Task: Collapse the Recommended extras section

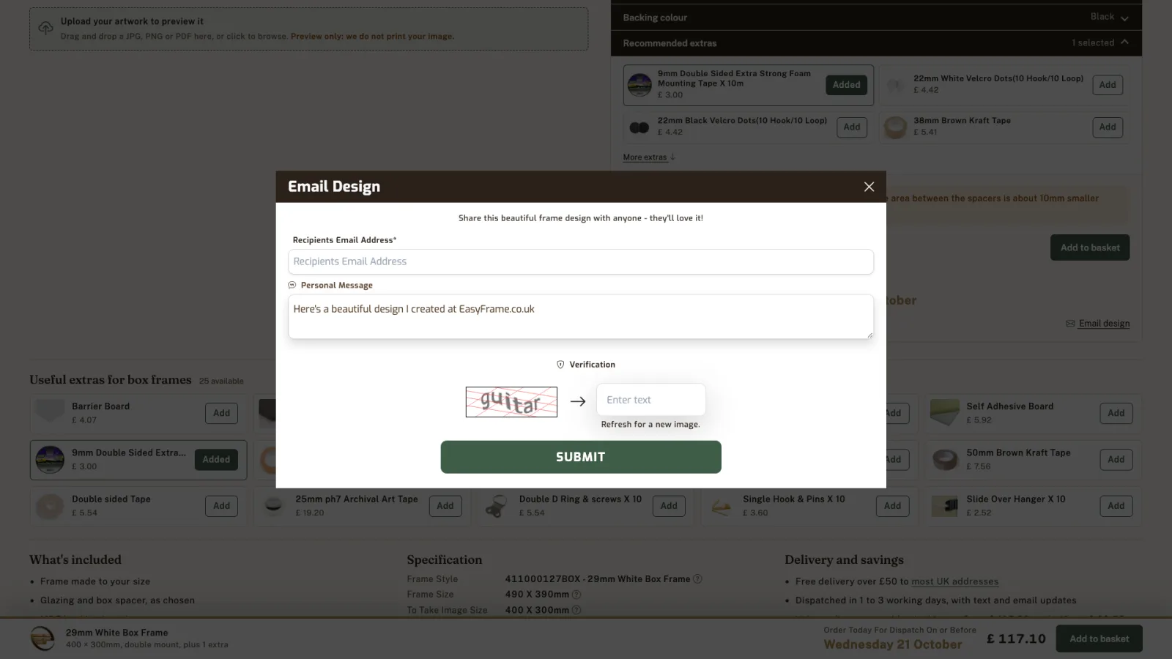Action: [x=876, y=43]
